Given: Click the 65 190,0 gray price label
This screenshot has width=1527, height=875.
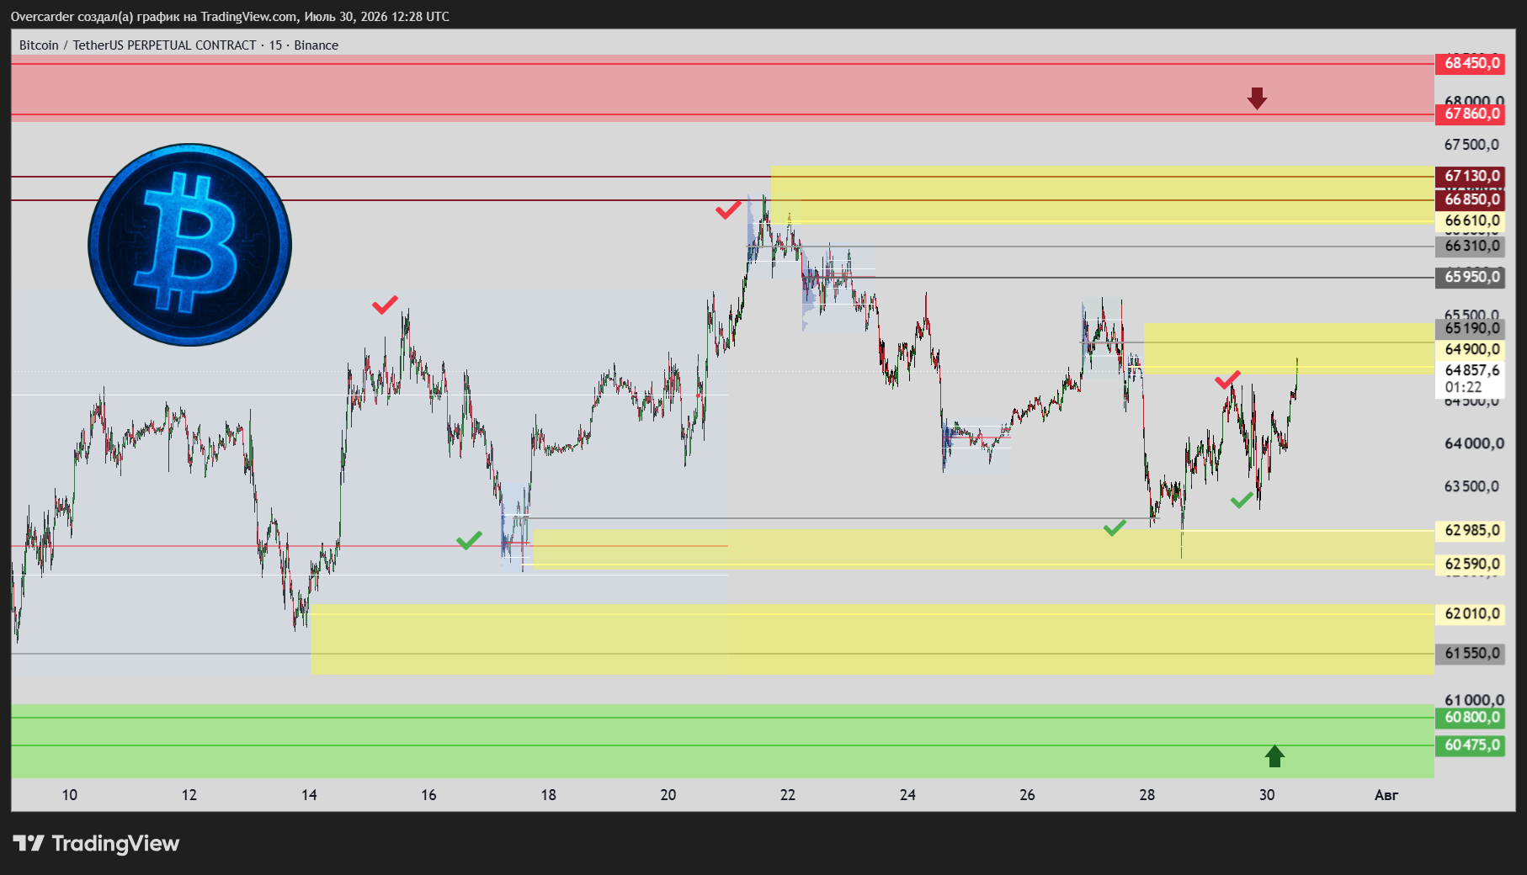Looking at the screenshot, I should point(1471,328).
